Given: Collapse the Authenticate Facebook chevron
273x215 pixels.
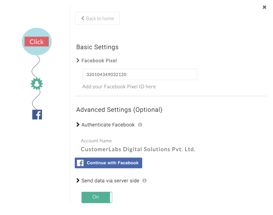Looking at the screenshot, I should pyautogui.click(x=78, y=125).
